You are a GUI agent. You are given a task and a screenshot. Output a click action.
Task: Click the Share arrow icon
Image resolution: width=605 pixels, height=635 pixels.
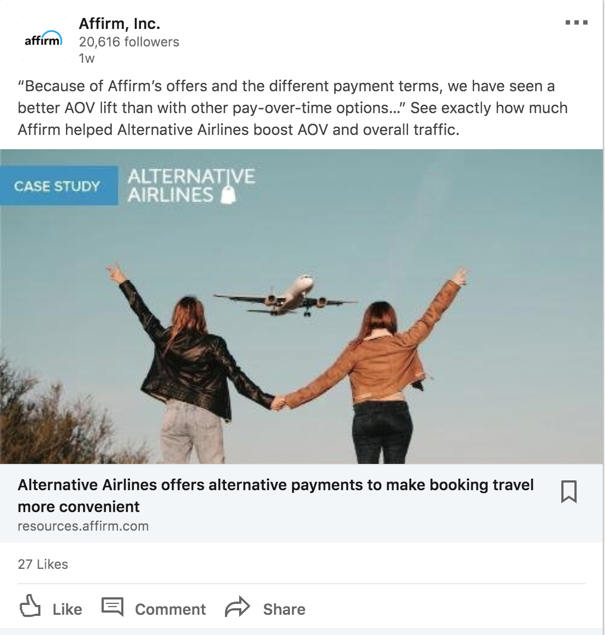[x=237, y=606]
